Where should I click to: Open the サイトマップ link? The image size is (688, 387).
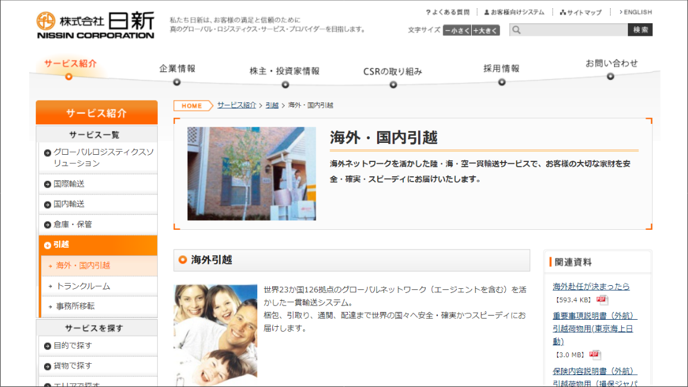tap(581, 13)
